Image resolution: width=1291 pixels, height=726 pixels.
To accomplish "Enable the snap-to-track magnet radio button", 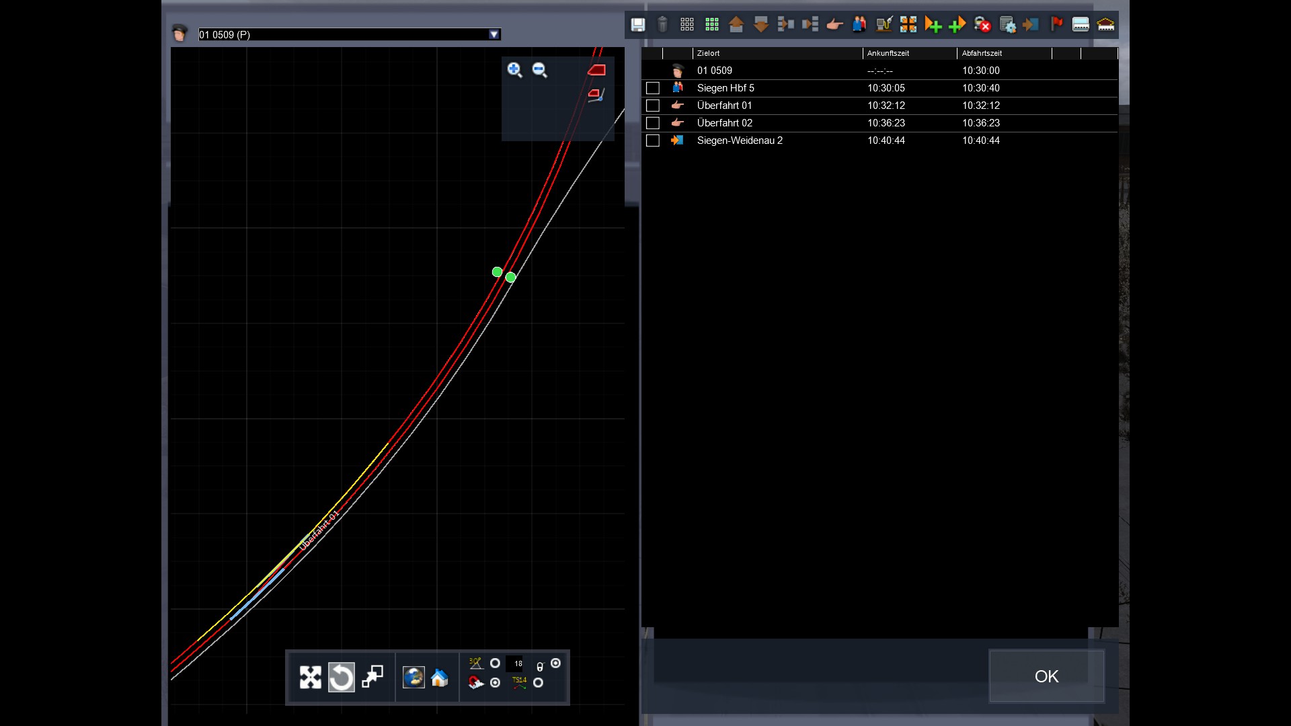I will [x=495, y=683].
